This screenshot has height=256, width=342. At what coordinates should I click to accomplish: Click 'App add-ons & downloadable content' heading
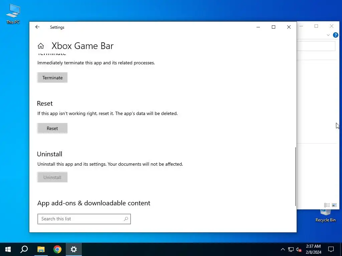(94, 203)
